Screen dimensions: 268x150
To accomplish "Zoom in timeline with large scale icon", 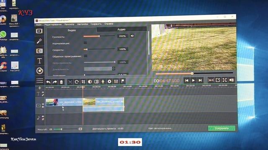I will point(80,129).
